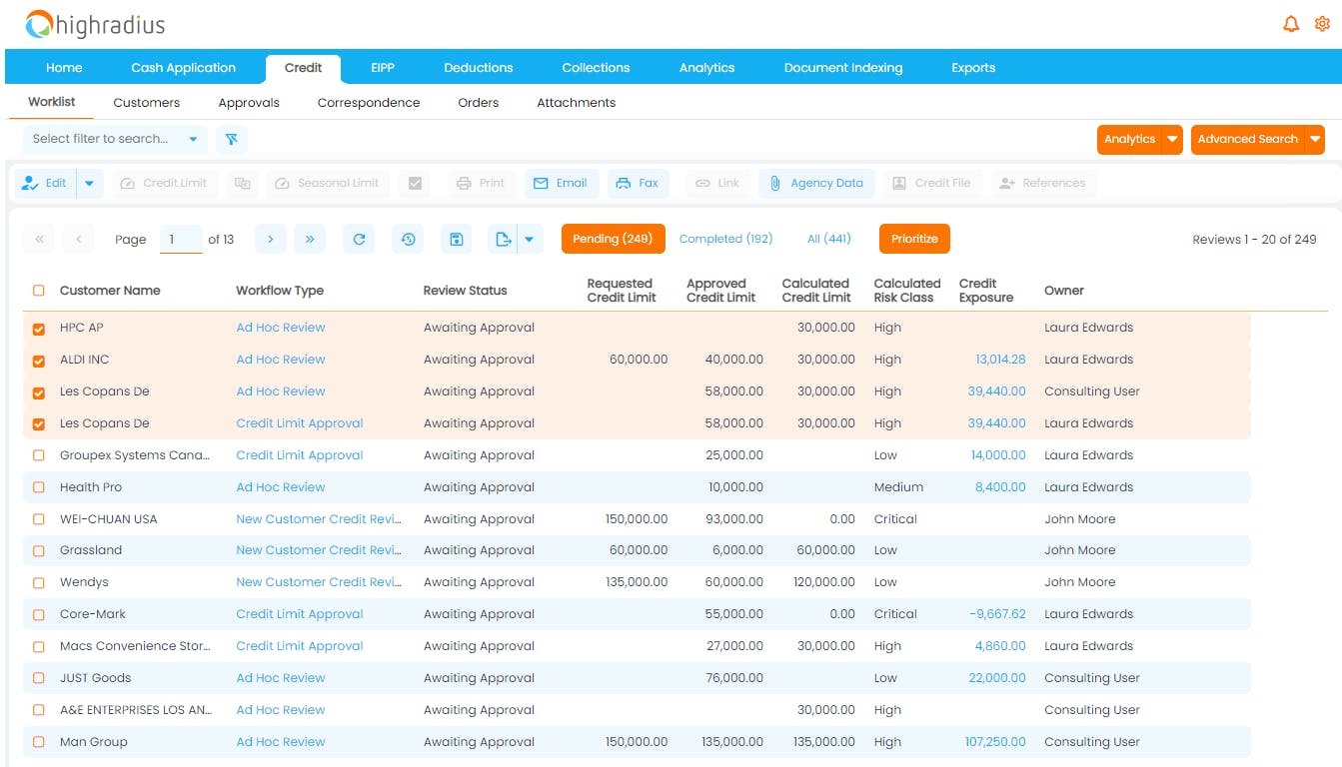
Task: Open the EIPP tab
Action: pos(383,68)
